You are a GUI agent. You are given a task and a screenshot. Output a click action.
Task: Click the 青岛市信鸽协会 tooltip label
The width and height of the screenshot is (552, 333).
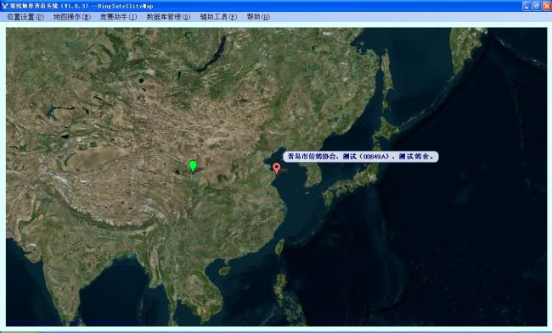361,157
